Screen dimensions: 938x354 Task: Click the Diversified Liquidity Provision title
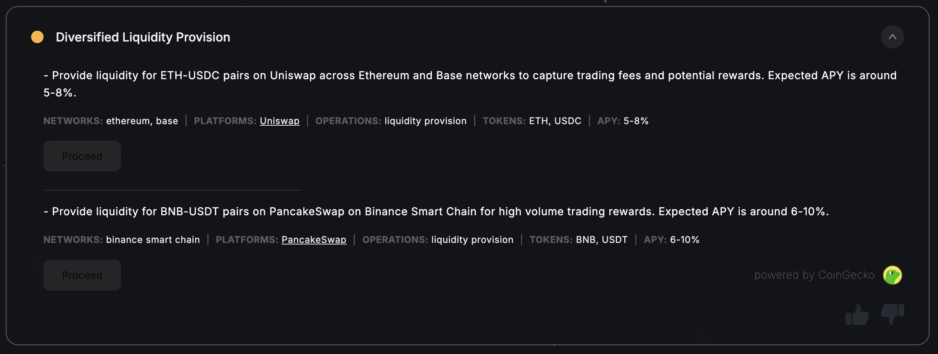143,37
